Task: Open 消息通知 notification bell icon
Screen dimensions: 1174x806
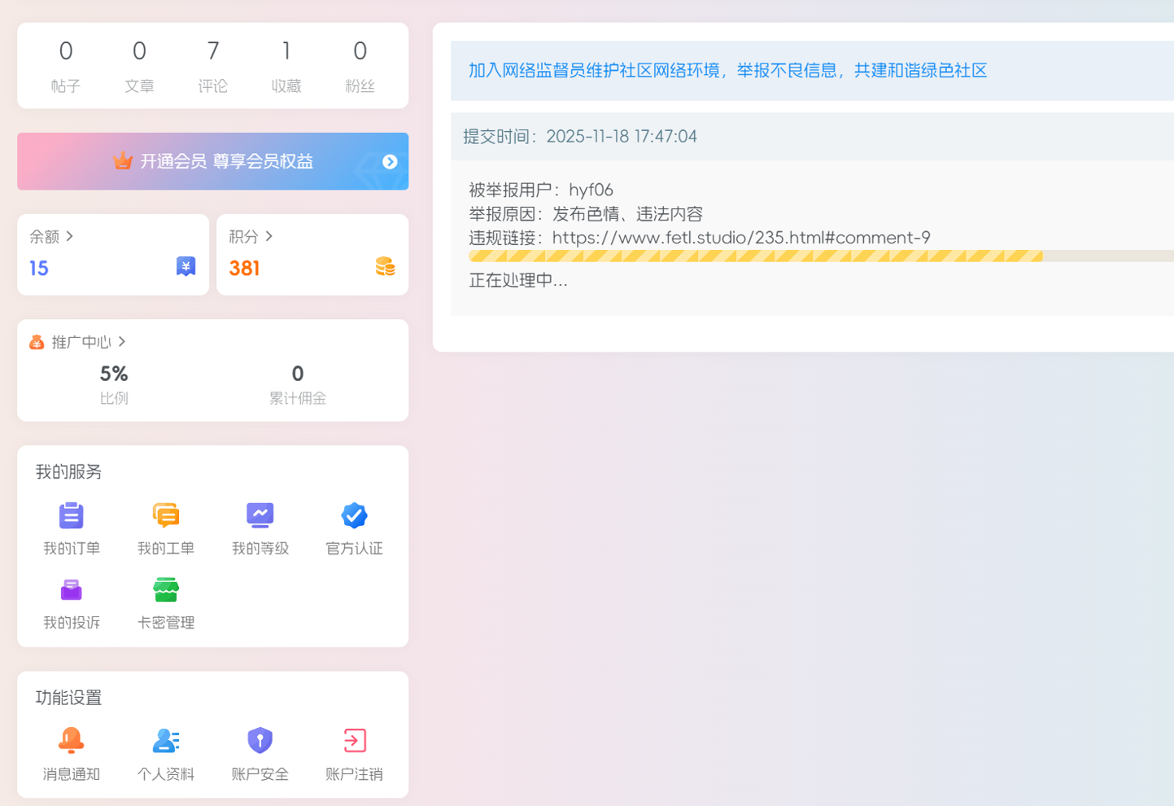Action: tap(71, 741)
